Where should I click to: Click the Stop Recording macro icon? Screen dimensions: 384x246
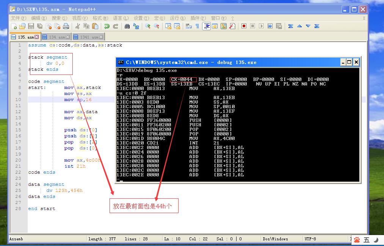point(253,26)
